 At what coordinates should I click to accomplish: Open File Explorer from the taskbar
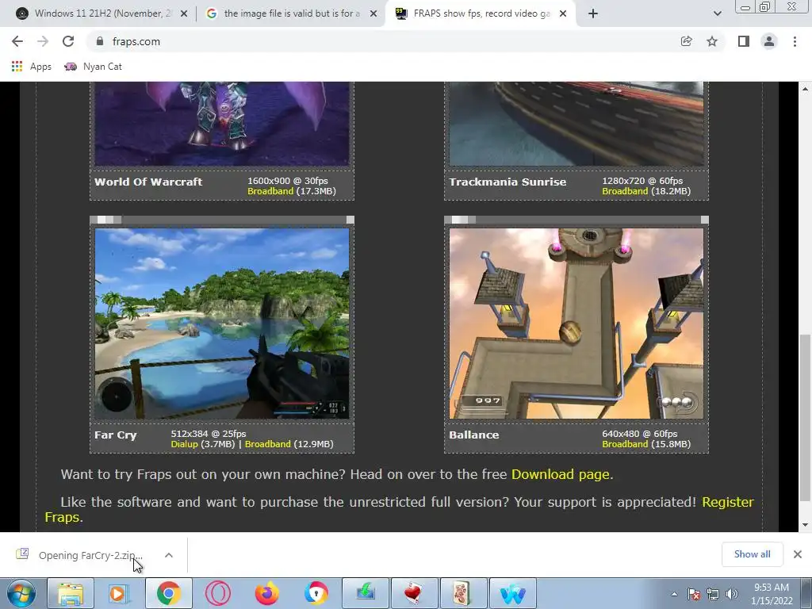click(x=71, y=593)
